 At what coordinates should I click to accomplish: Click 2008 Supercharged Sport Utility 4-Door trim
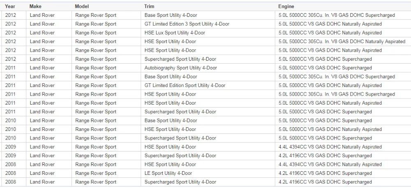(180, 182)
